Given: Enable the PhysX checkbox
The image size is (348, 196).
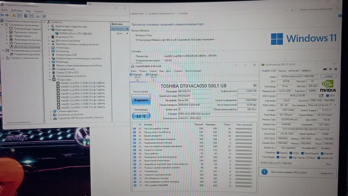Looking at the screenshot, I should [x=307, y=158].
